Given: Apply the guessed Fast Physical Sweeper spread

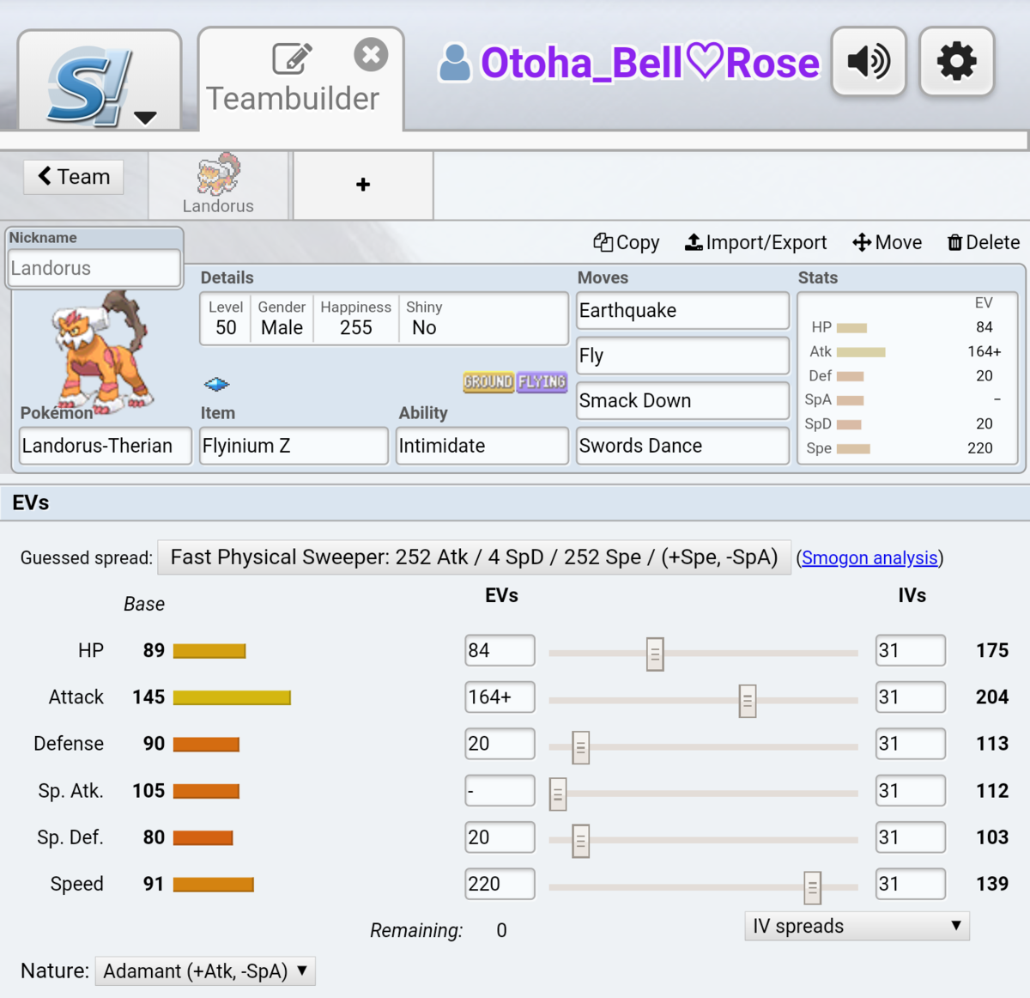Looking at the screenshot, I should pyautogui.click(x=474, y=557).
